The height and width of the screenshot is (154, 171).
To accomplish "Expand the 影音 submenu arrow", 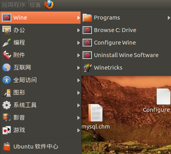I will tap(78, 118).
